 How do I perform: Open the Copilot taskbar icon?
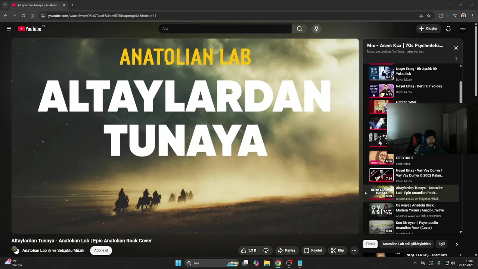click(256, 263)
